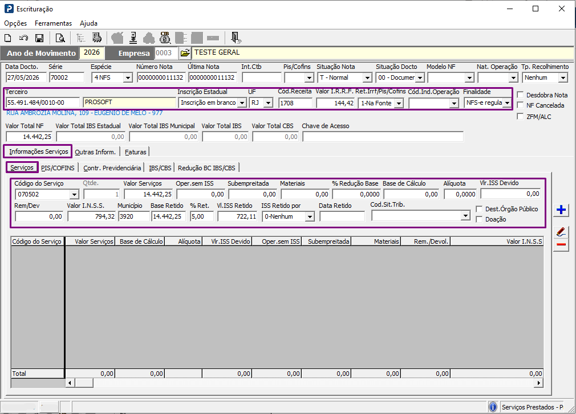Toggle the NF Cancelada checkbox
This screenshot has width=576, height=414.
click(520, 105)
